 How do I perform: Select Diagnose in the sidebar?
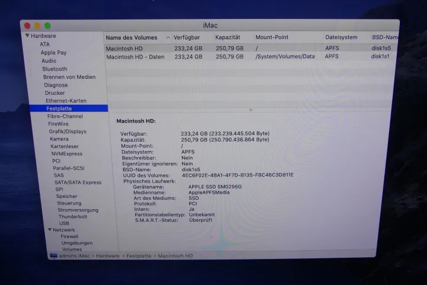(56, 85)
